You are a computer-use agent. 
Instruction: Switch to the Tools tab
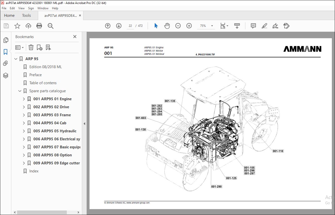point(26,16)
